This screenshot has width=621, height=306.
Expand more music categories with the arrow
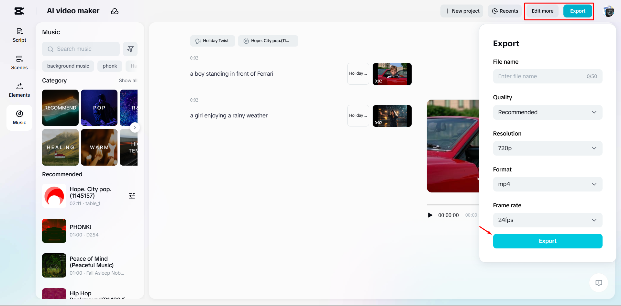[135, 127]
